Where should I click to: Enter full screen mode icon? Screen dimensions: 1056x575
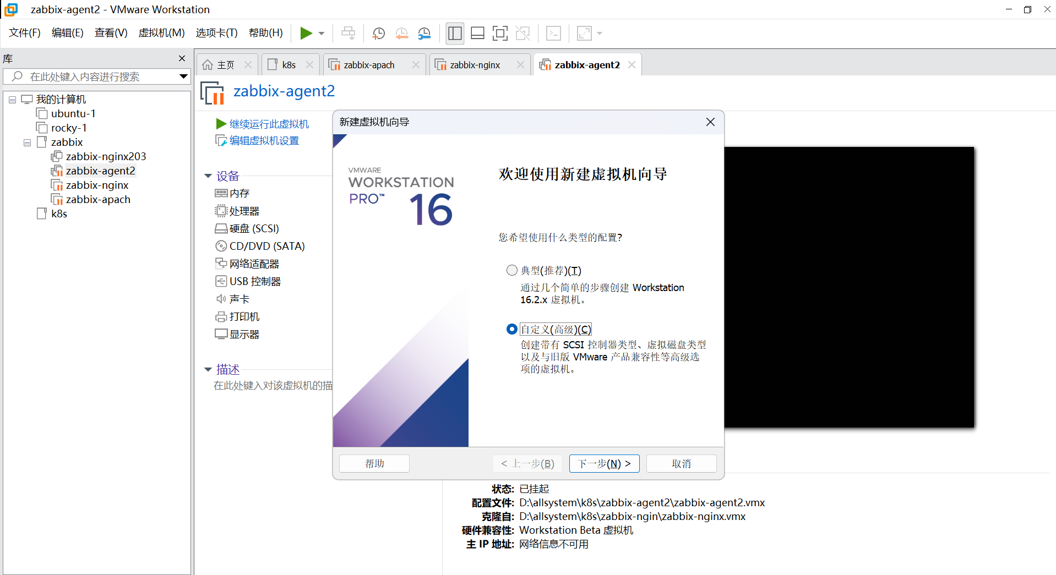[x=500, y=34]
